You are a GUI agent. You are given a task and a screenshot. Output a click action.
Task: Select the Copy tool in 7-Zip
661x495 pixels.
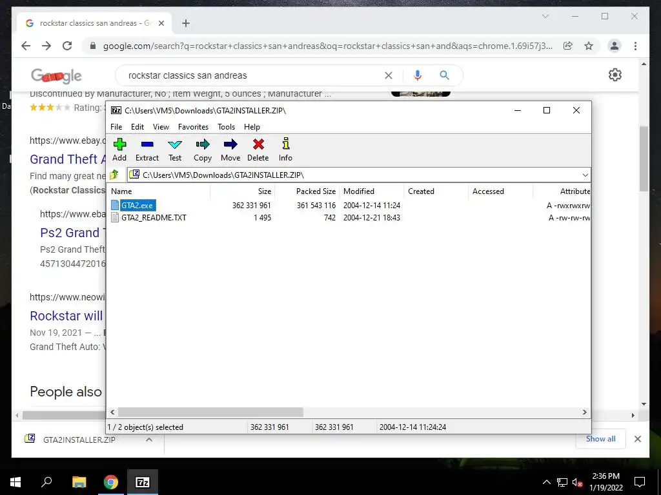(202, 150)
